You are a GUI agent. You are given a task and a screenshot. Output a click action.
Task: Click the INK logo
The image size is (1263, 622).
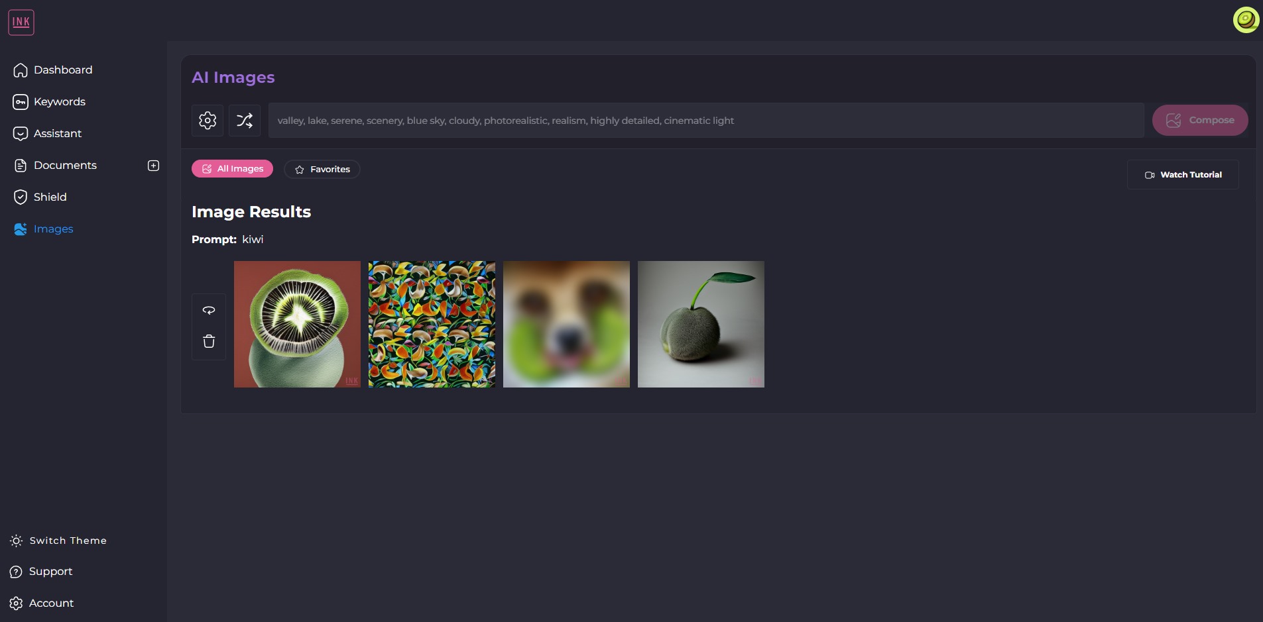coord(21,23)
